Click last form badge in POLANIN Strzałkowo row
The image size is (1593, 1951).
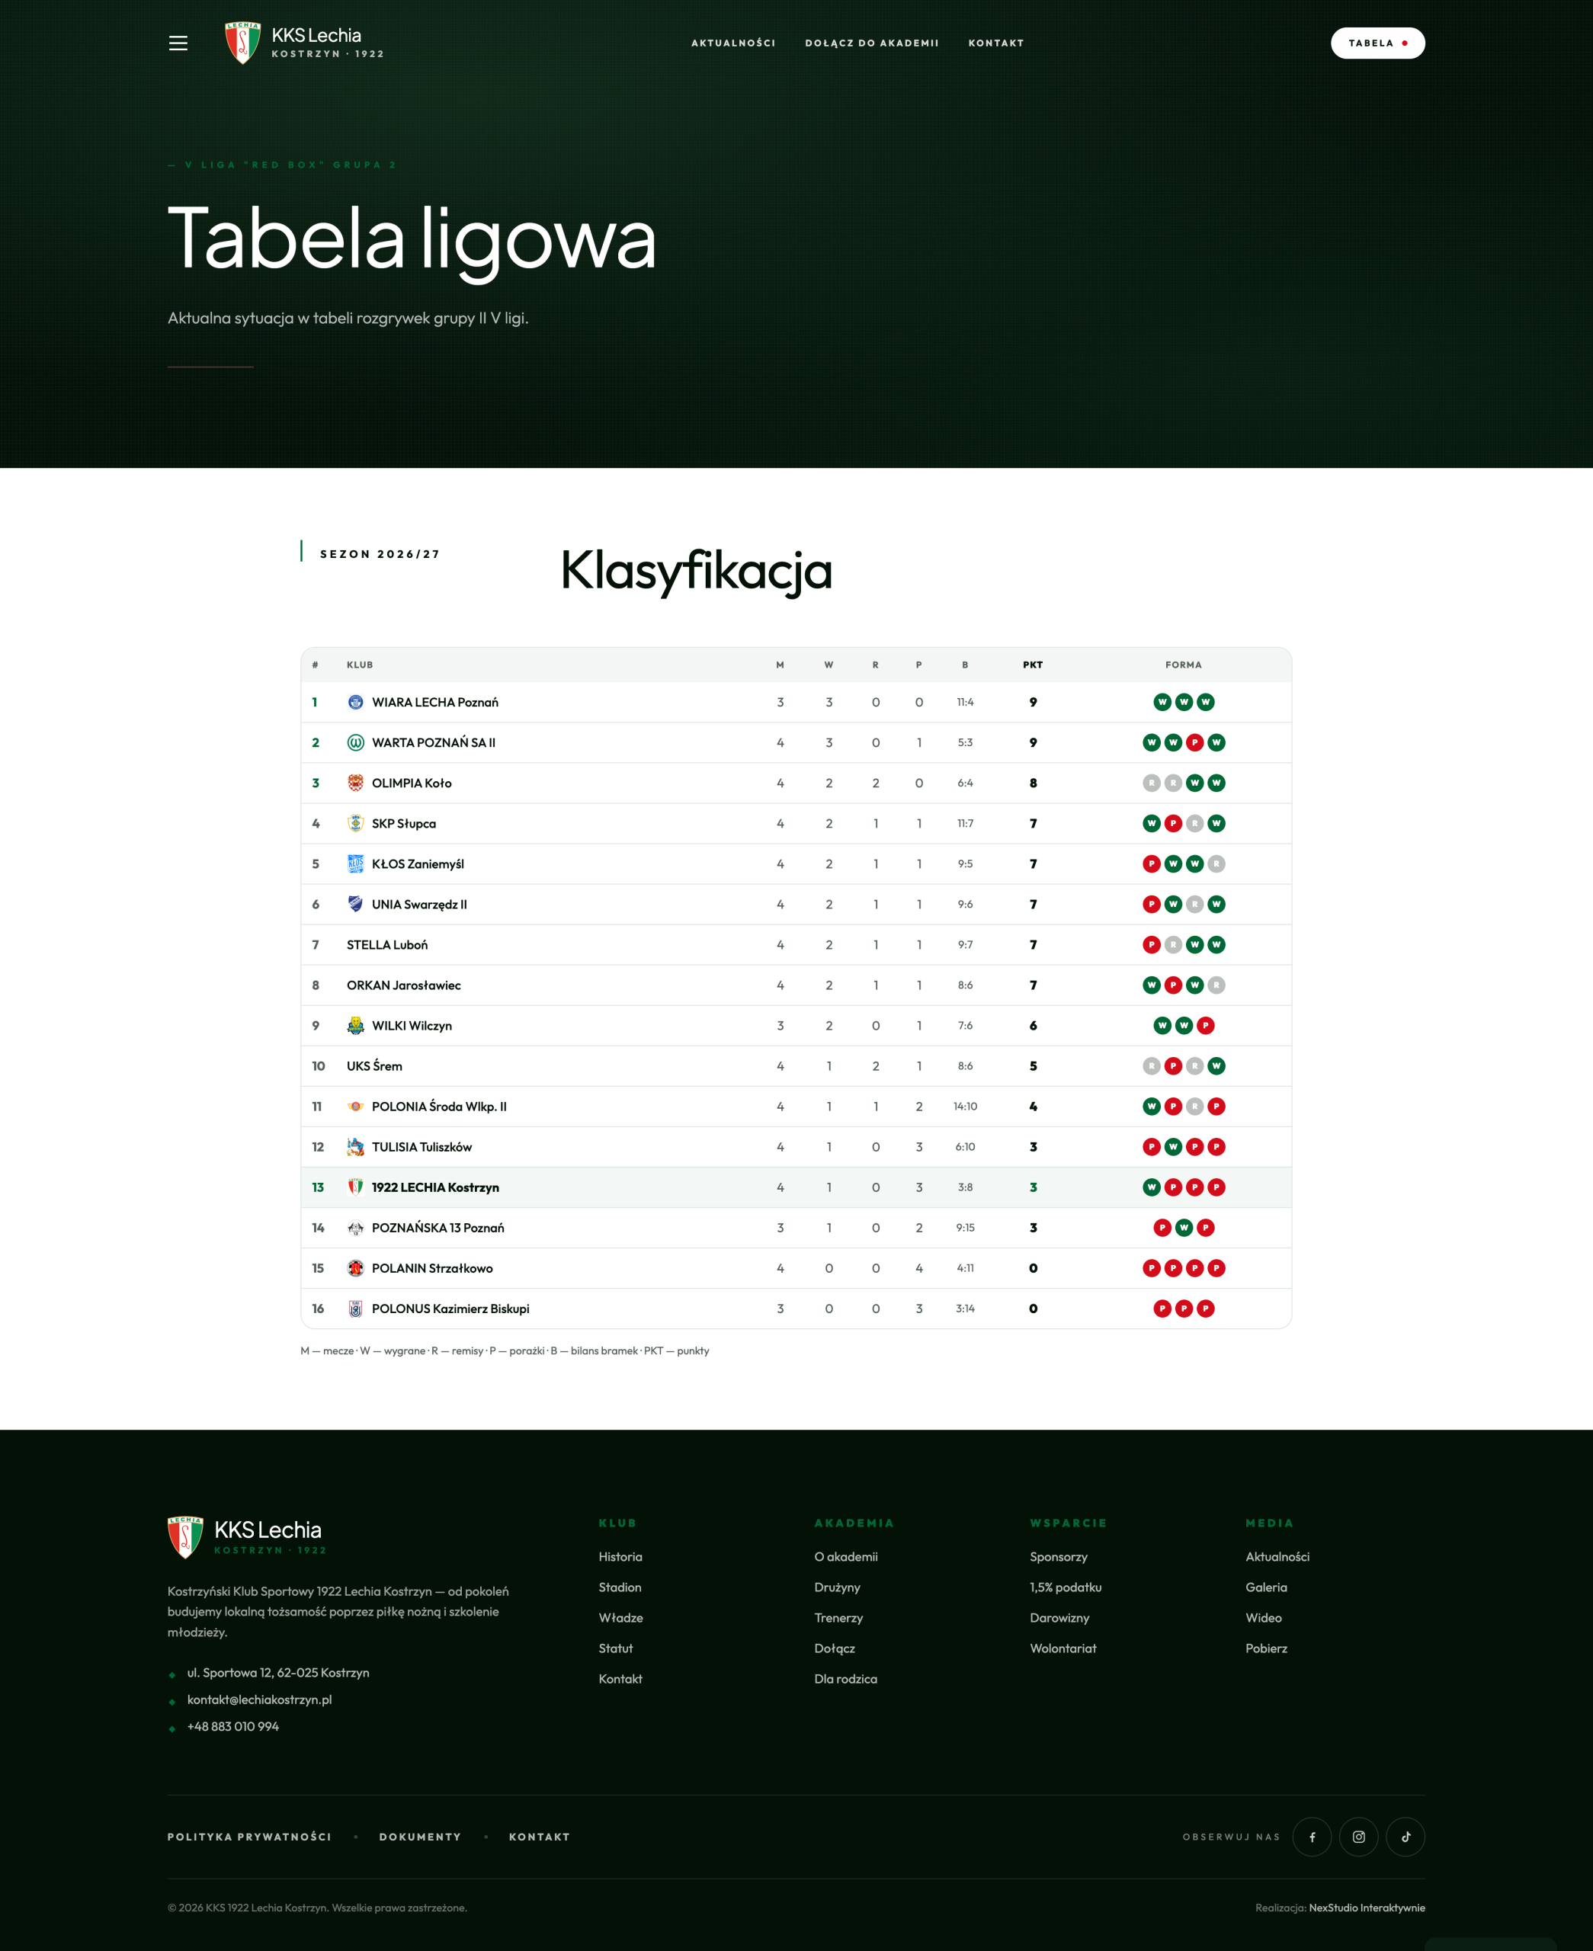coord(1216,1267)
